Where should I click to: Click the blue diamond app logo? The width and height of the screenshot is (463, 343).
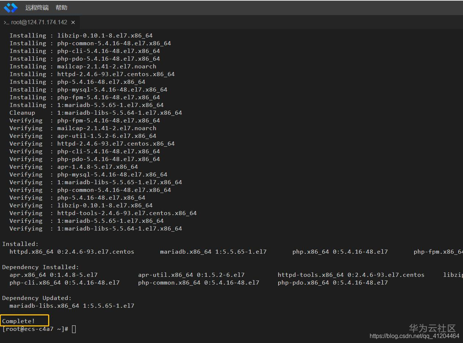pos(11,7)
